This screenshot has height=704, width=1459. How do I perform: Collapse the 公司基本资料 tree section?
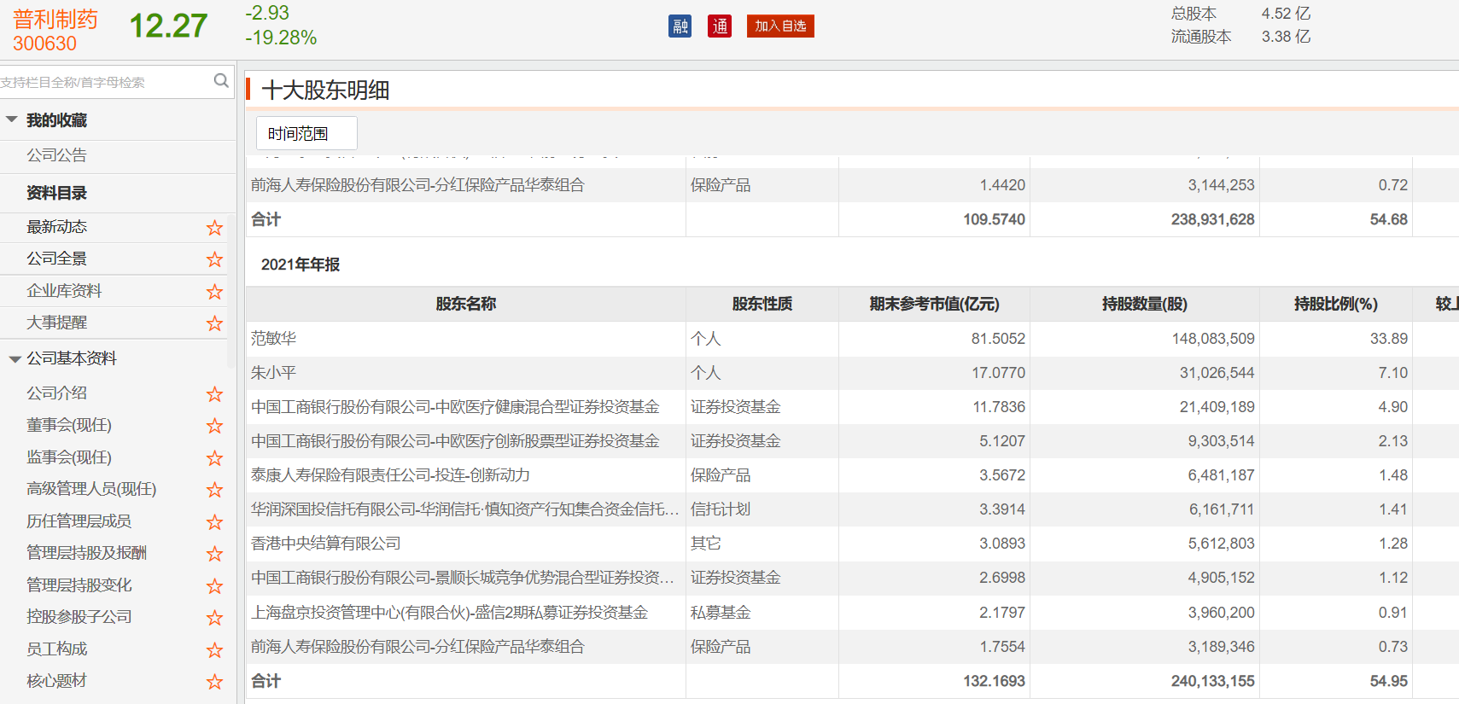[15, 359]
